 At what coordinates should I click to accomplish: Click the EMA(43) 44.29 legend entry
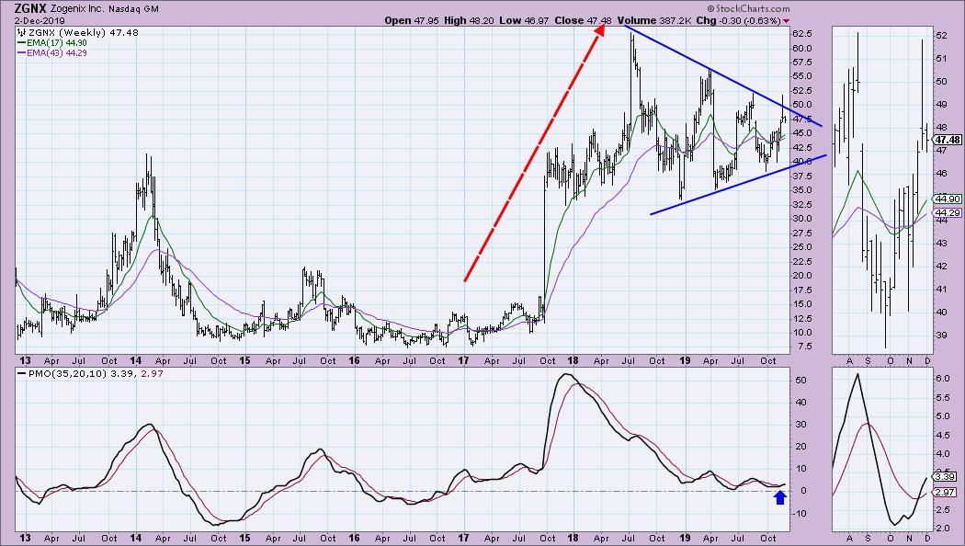click(x=52, y=53)
